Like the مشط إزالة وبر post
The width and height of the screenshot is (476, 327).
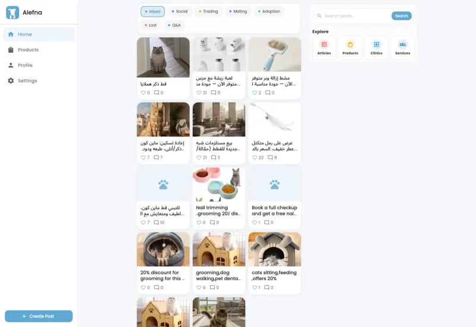[255, 93]
